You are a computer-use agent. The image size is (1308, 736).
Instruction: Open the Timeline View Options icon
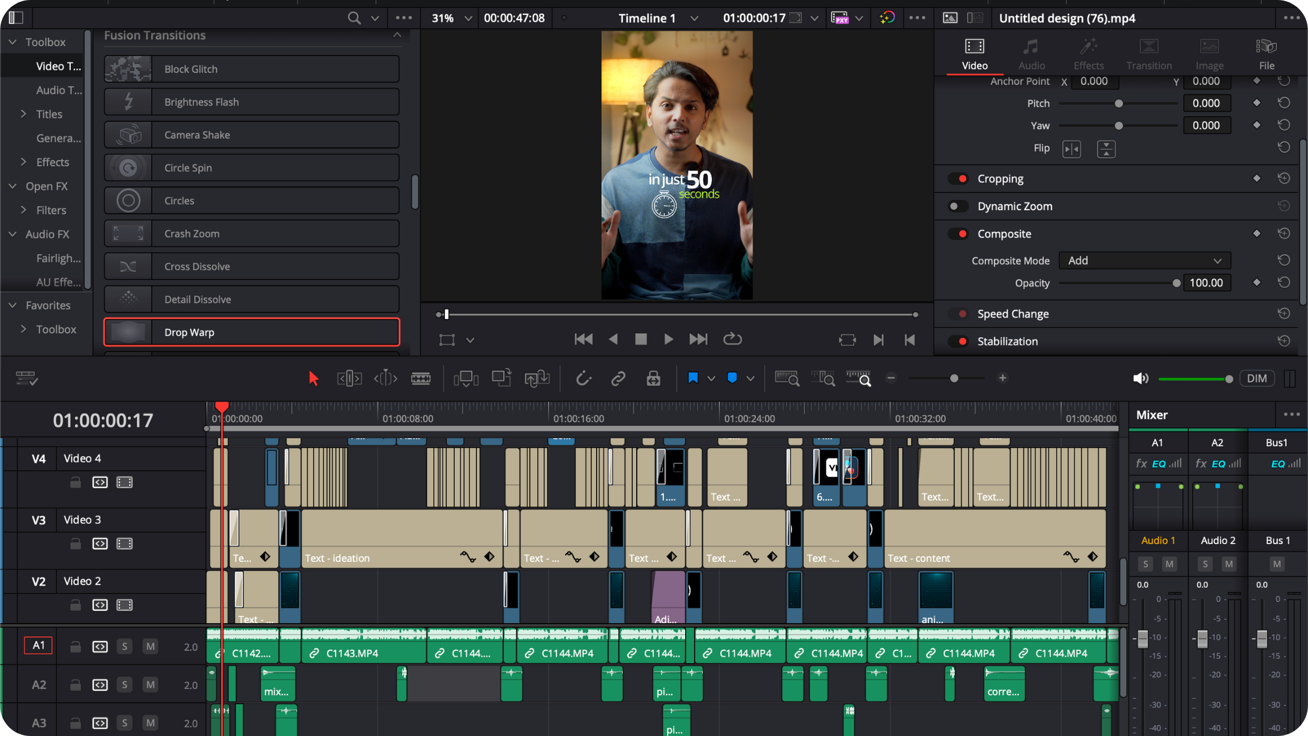(26, 379)
